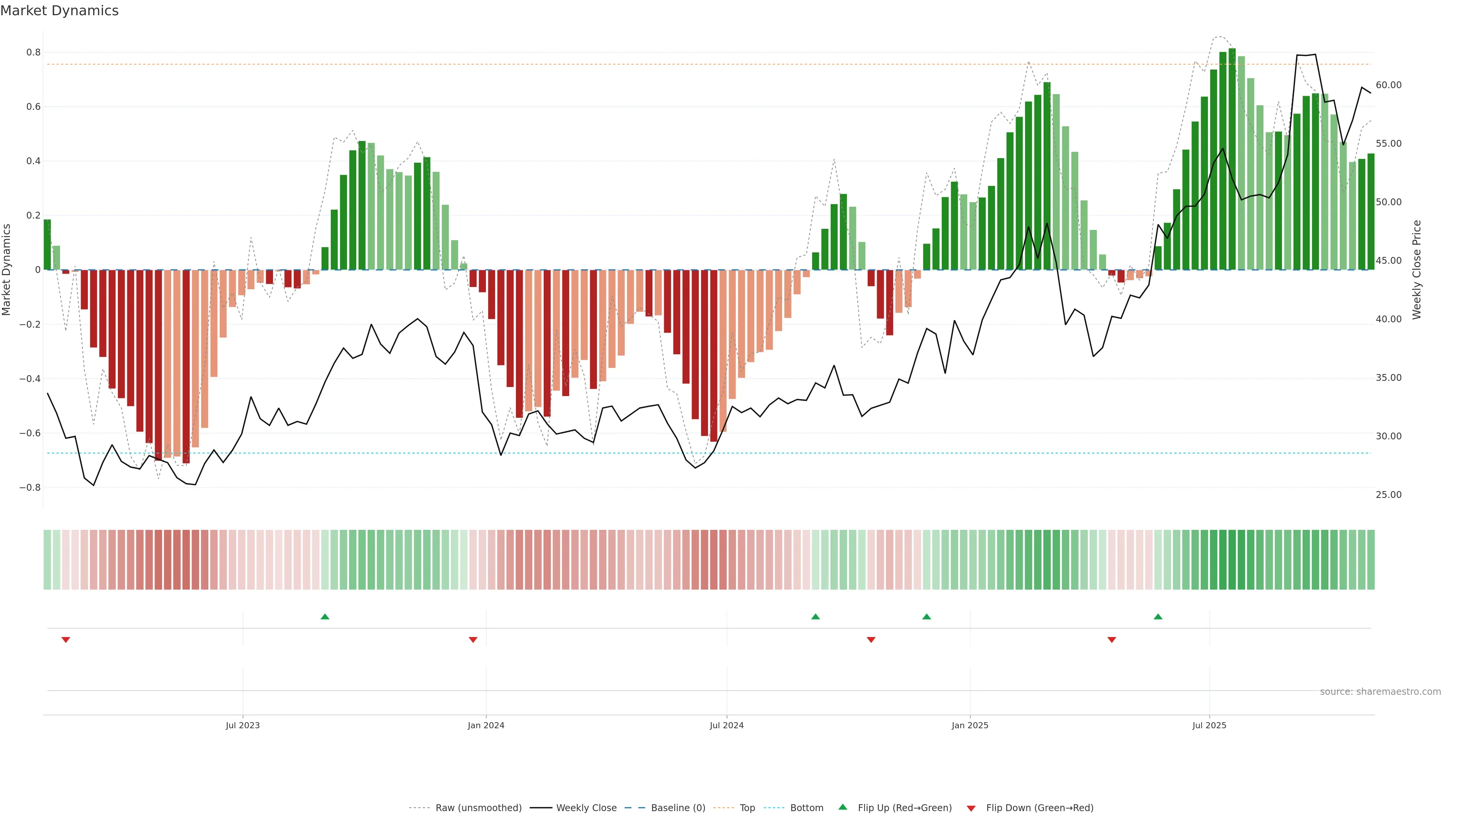This screenshot has height=821, width=1460.
Task: Click the first Flip Up marker after Jul 2024
Action: (x=816, y=617)
